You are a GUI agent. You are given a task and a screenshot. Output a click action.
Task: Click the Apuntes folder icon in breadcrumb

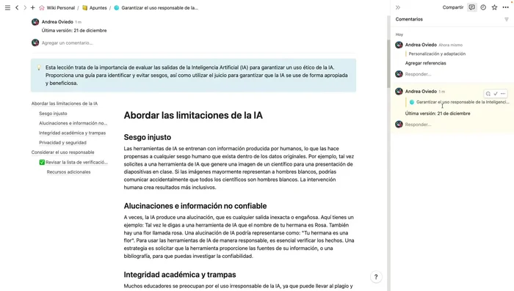coord(85,7)
